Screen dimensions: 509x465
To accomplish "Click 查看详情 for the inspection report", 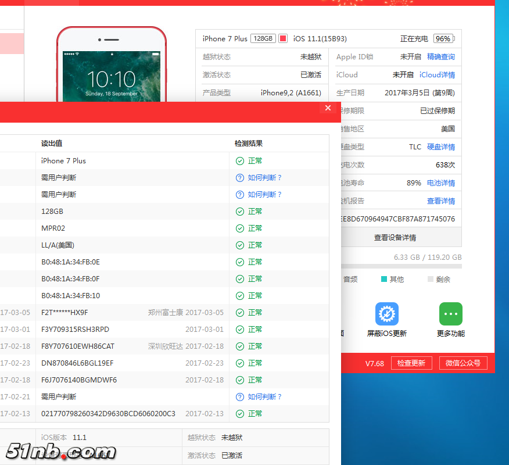I will click(440, 201).
